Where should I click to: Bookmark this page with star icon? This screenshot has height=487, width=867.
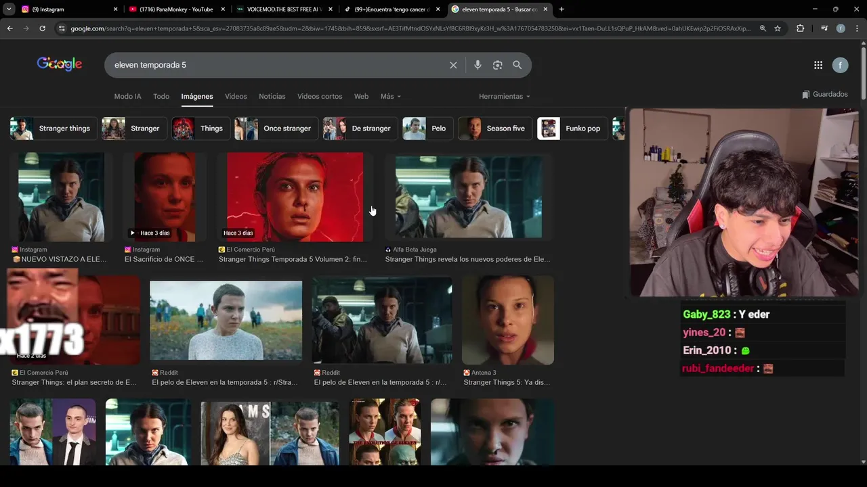pos(778,28)
